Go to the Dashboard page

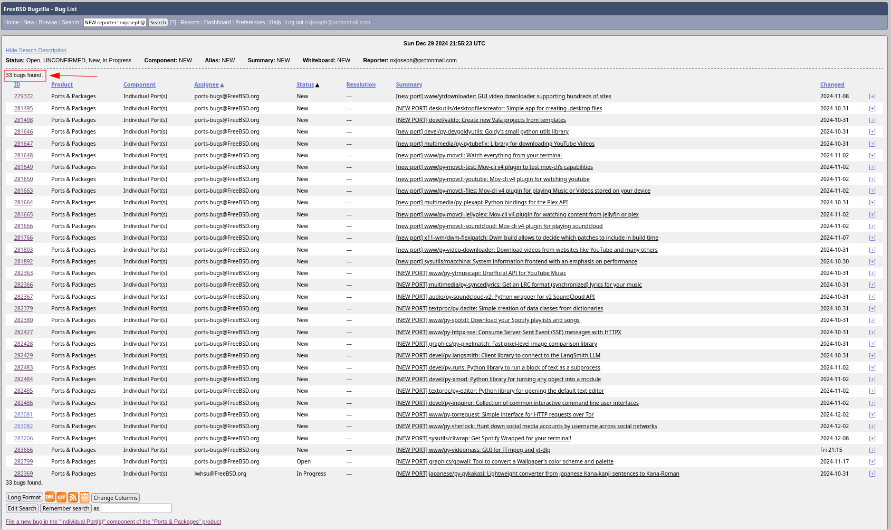(217, 23)
